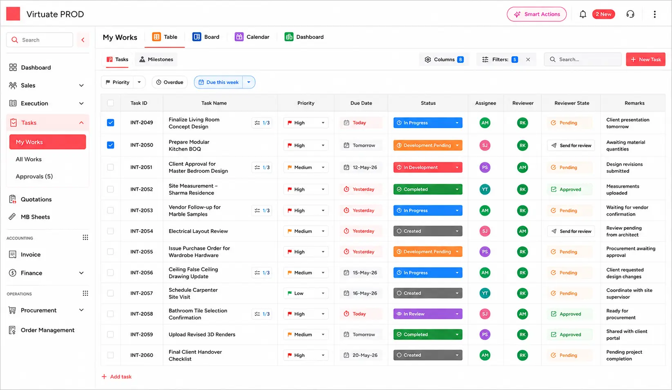Image resolution: width=672 pixels, height=390 pixels.
Task: Click reviewer avatar AM on INT-2054
Action: click(x=522, y=231)
